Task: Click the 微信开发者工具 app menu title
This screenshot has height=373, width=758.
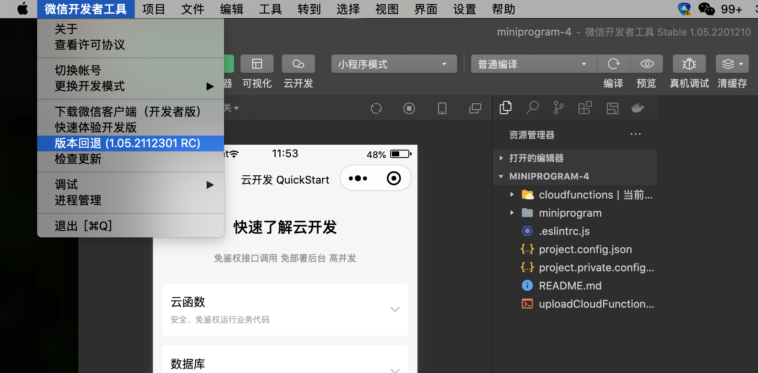Action: pos(86,9)
